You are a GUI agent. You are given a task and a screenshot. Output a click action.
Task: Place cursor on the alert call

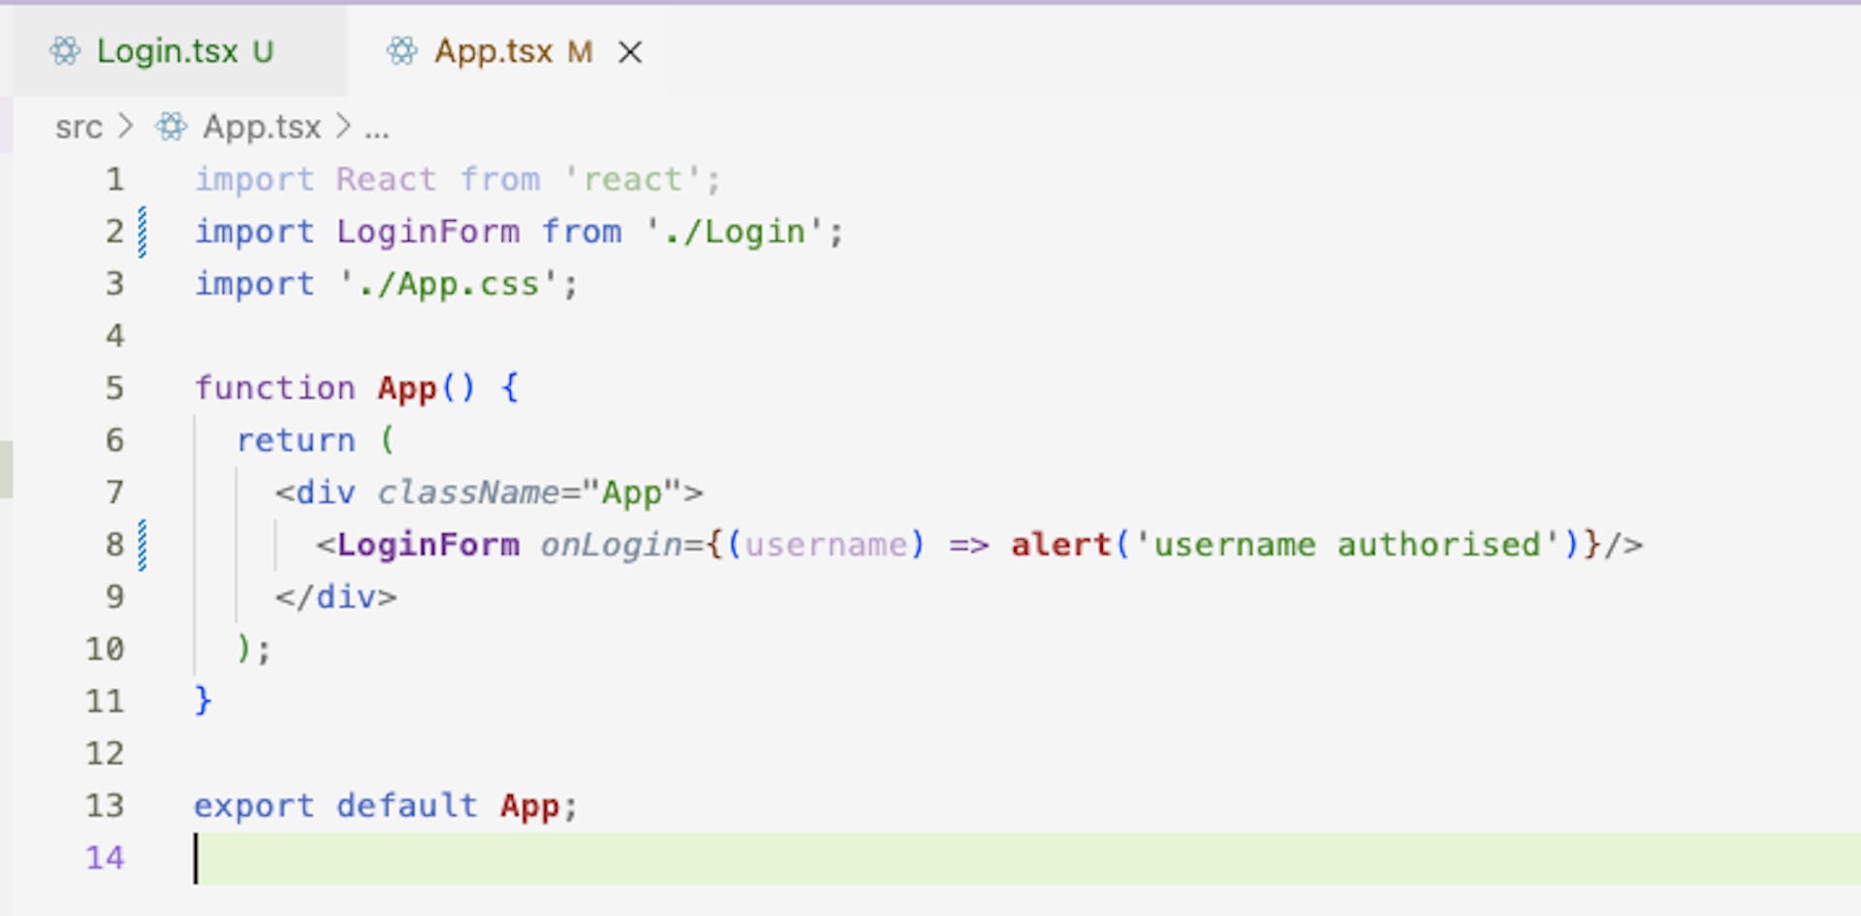click(1060, 545)
